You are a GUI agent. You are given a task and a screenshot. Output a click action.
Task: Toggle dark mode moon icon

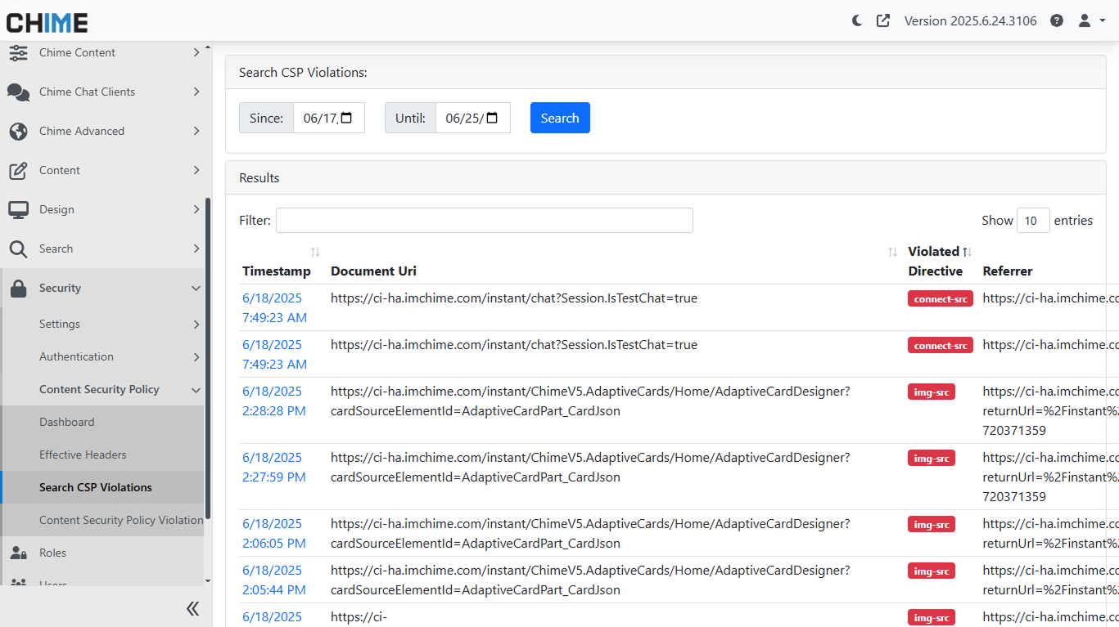tap(857, 20)
